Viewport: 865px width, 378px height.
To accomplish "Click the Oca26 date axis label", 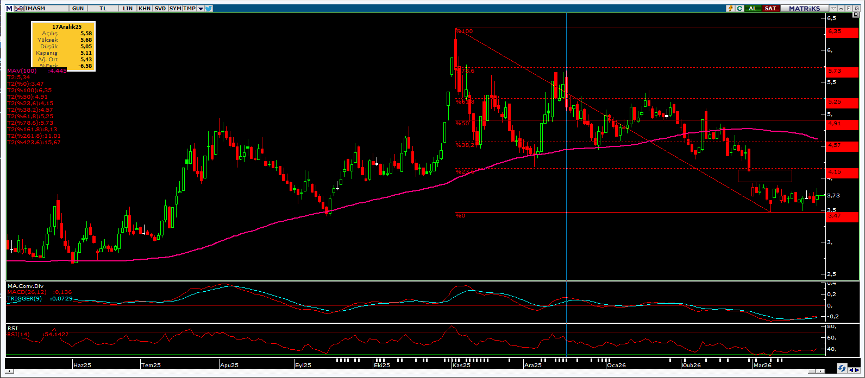I will [x=616, y=365].
